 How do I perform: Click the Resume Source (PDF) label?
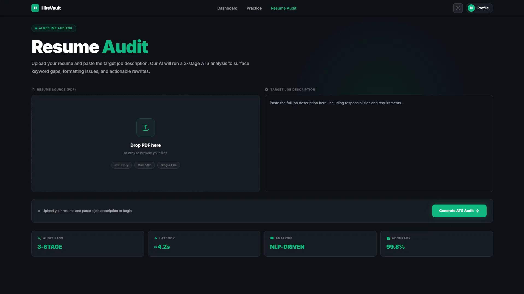56,89
